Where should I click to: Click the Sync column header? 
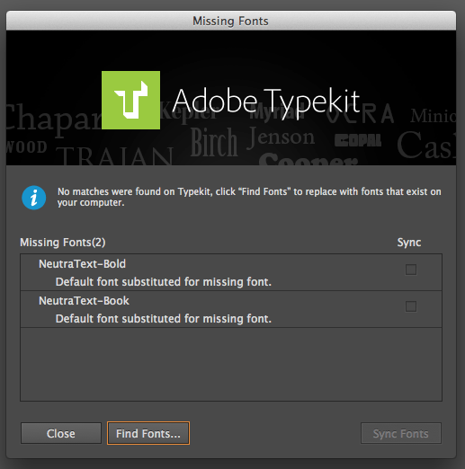point(409,242)
